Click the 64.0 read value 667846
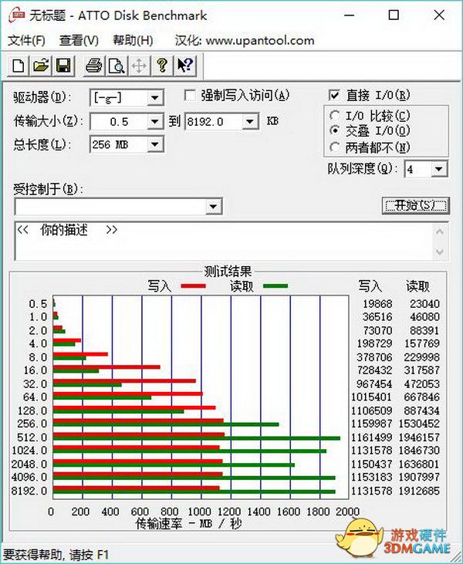463x564 pixels. point(422,397)
